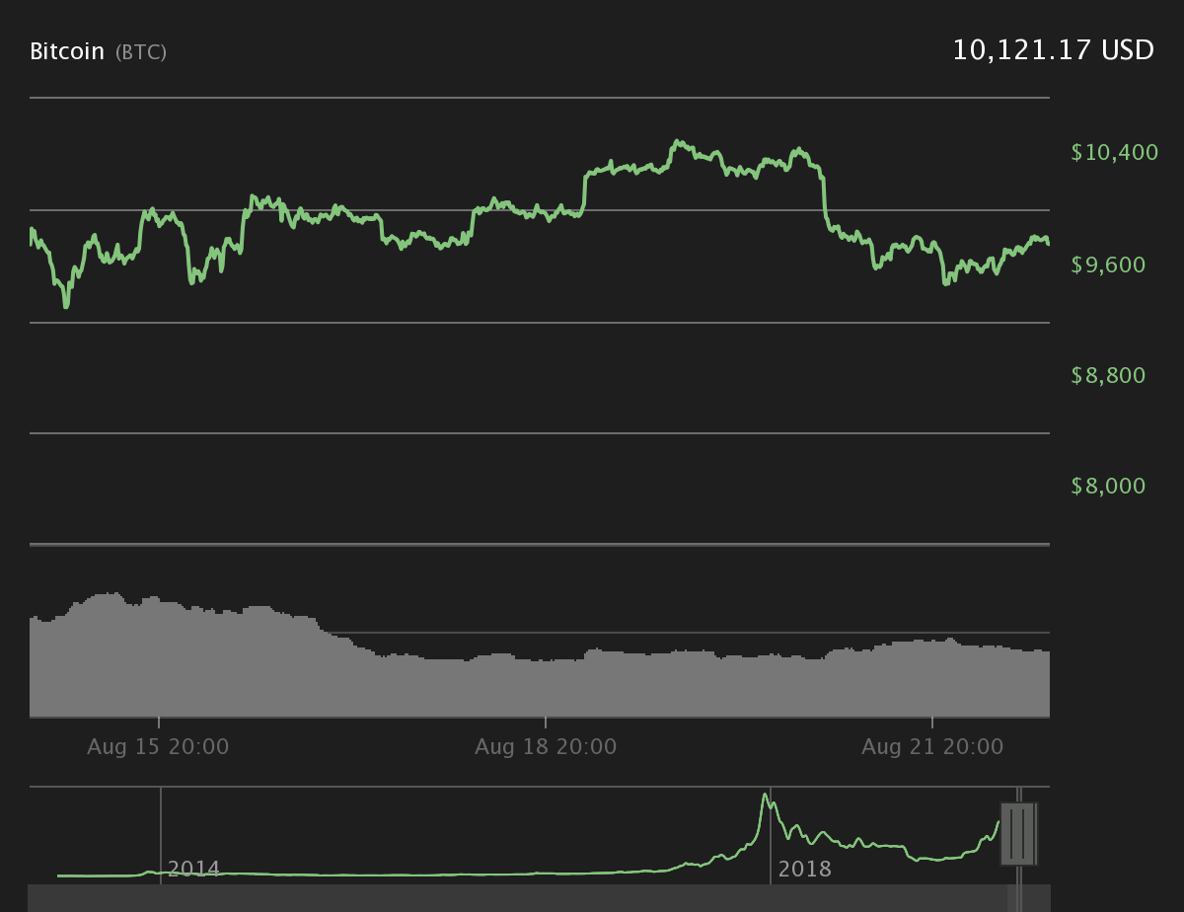Screen dimensions: 1184x912
Task: Click the $10,400 axis label
Action: coord(1114,152)
